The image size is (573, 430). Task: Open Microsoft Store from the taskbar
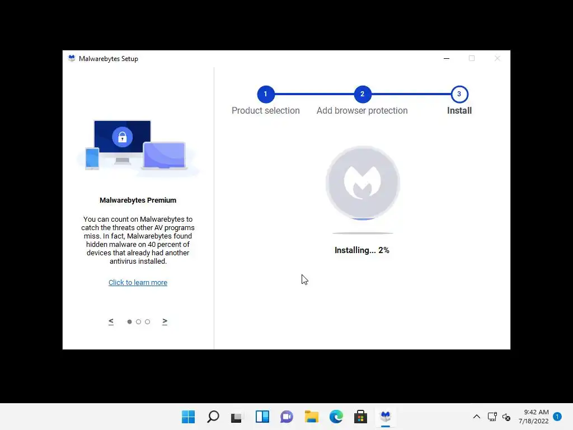(x=361, y=417)
